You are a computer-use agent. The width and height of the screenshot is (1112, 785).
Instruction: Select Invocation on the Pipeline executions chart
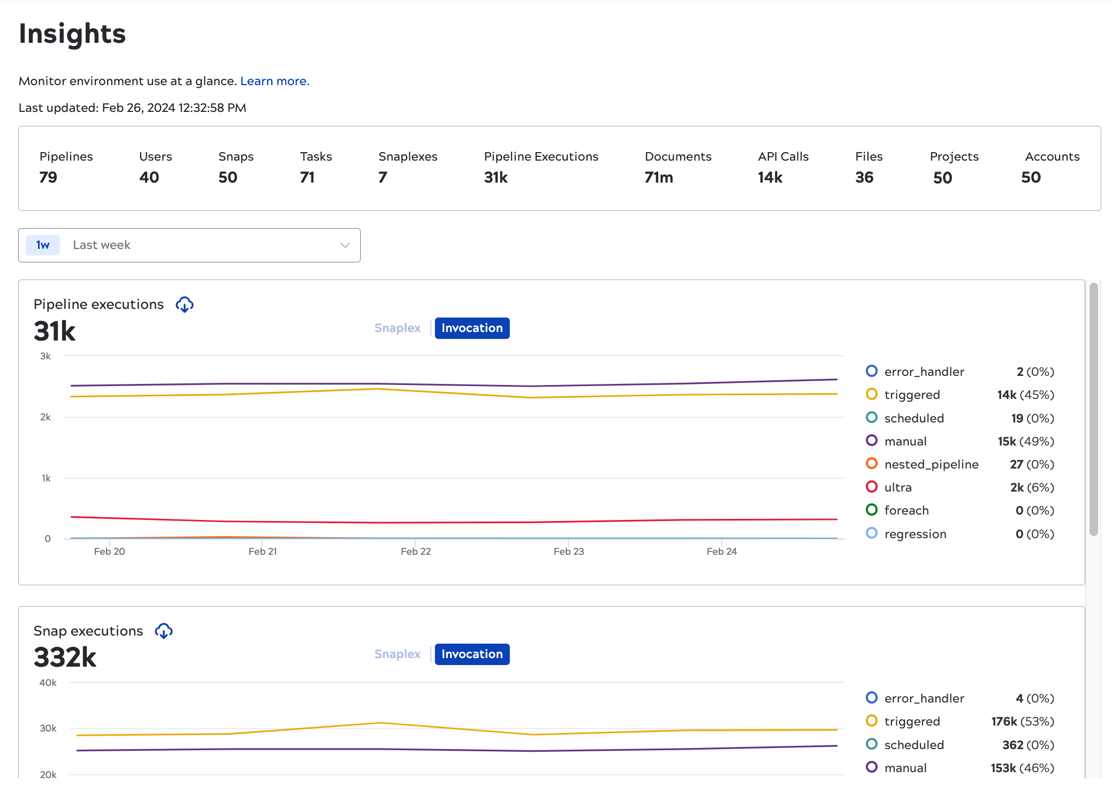(472, 328)
